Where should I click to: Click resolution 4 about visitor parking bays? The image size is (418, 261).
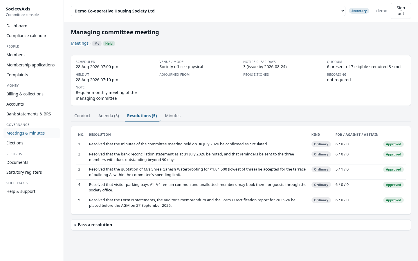[198, 187]
